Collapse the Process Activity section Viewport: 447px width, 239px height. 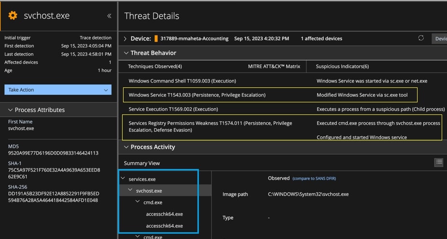point(126,147)
